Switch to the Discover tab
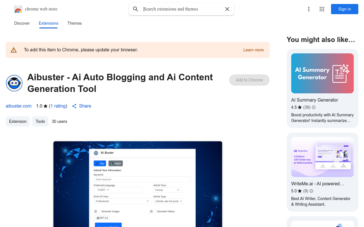364x227 pixels. tap(22, 23)
